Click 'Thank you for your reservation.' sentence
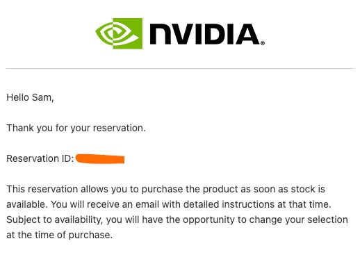 pyautogui.click(x=76, y=128)
